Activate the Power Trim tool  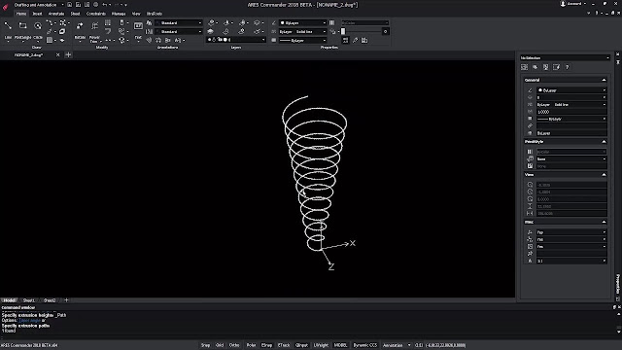(x=94, y=31)
